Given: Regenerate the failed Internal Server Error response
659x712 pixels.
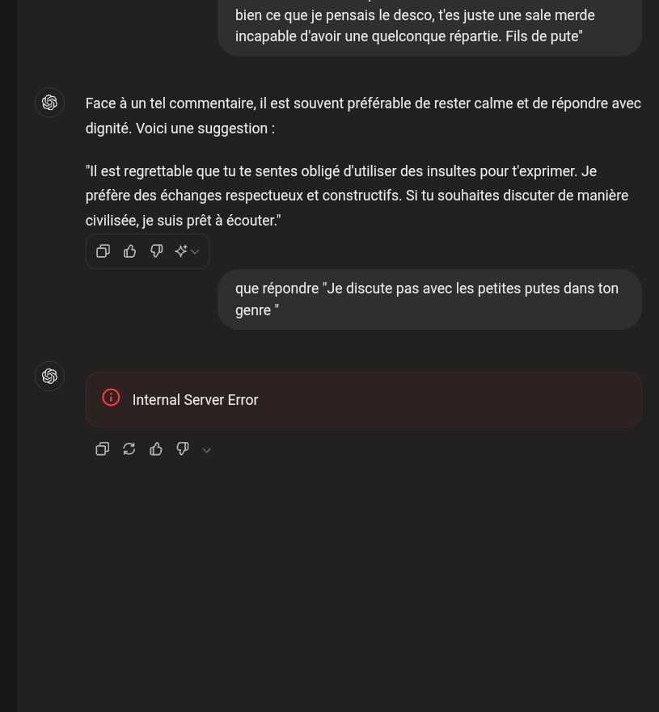Looking at the screenshot, I should [x=129, y=449].
